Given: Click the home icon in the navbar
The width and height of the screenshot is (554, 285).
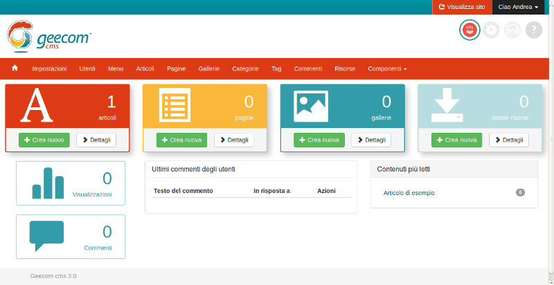Looking at the screenshot, I should click(15, 68).
